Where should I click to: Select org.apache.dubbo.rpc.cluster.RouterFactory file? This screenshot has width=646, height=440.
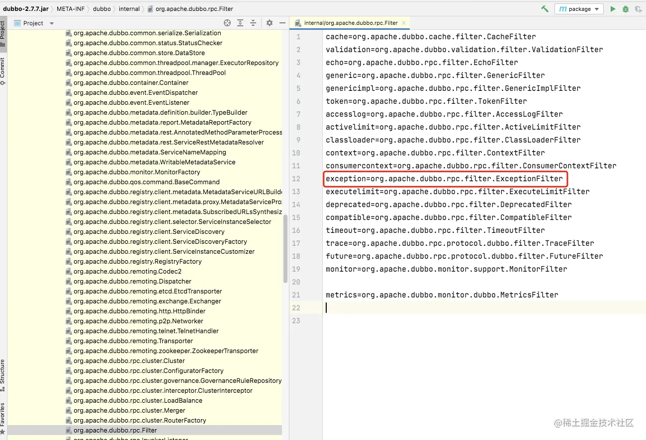point(140,420)
